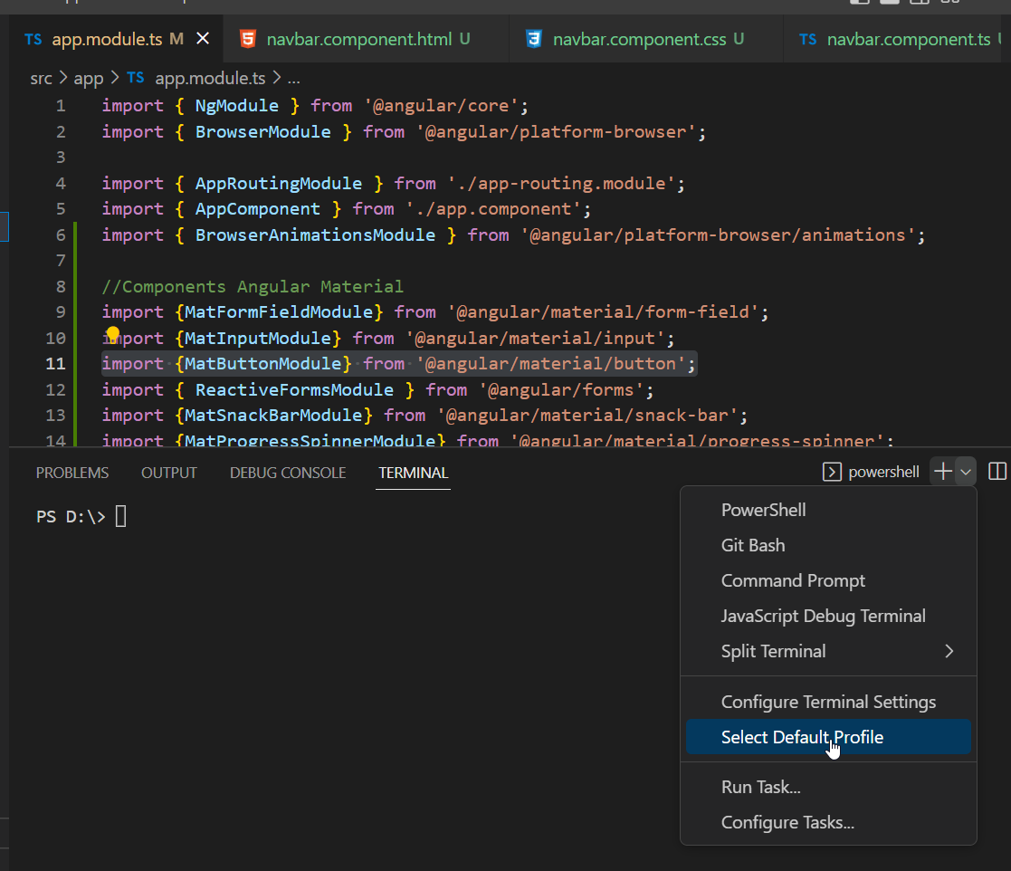Open Configure Terminal Settings
The image size is (1011, 871).
click(828, 702)
